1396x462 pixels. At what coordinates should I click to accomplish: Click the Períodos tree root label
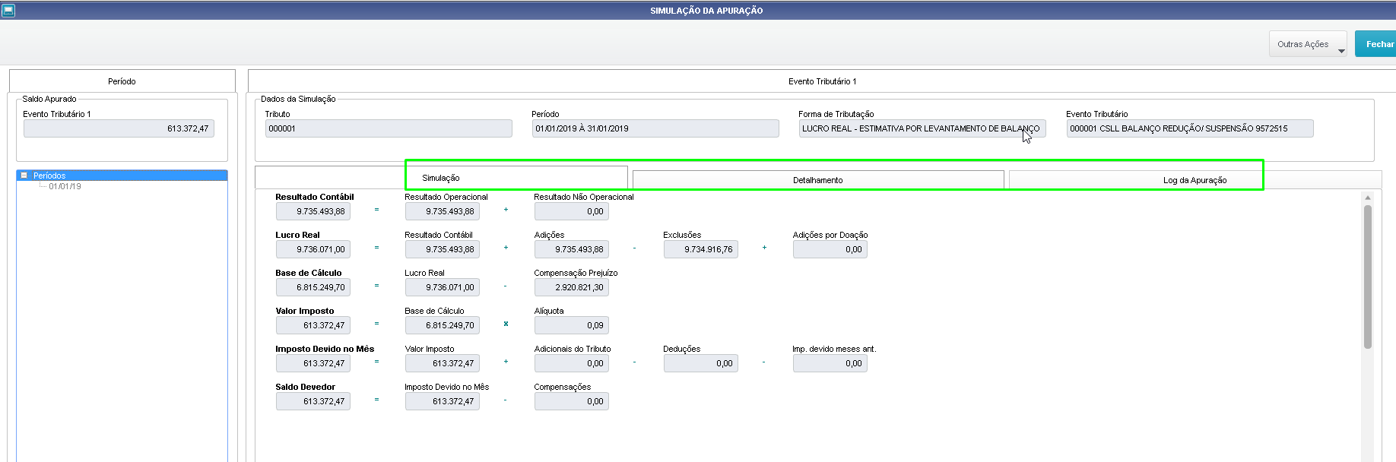pos(49,176)
